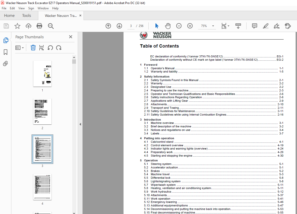Click the fit page scrolling icon
This screenshot has height=214, width=297.
click(224, 26)
